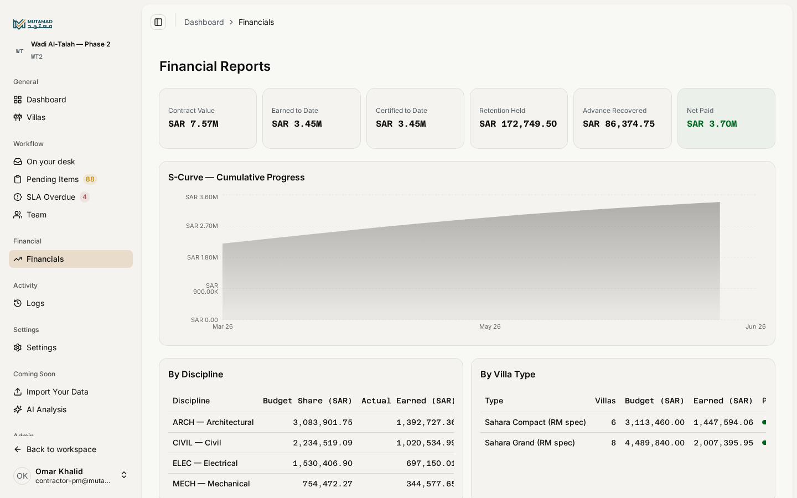Open Villas in the sidebar

click(x=71, y=117)
